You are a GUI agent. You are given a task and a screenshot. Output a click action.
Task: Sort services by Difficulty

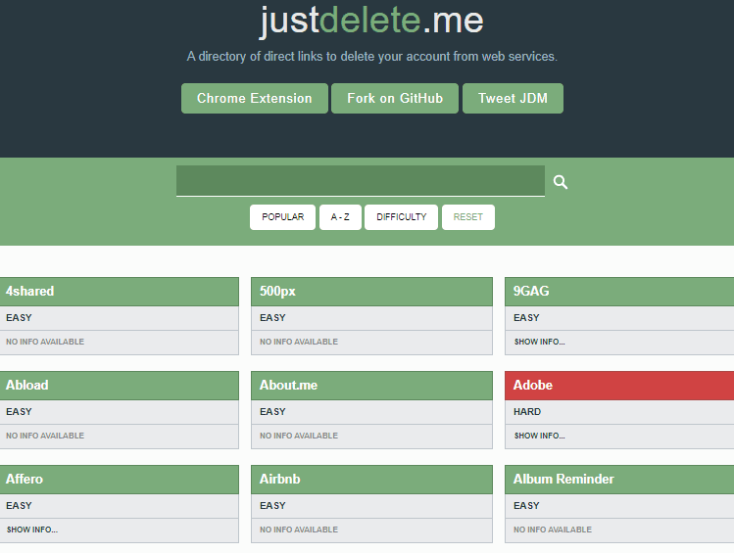[401, 217]
